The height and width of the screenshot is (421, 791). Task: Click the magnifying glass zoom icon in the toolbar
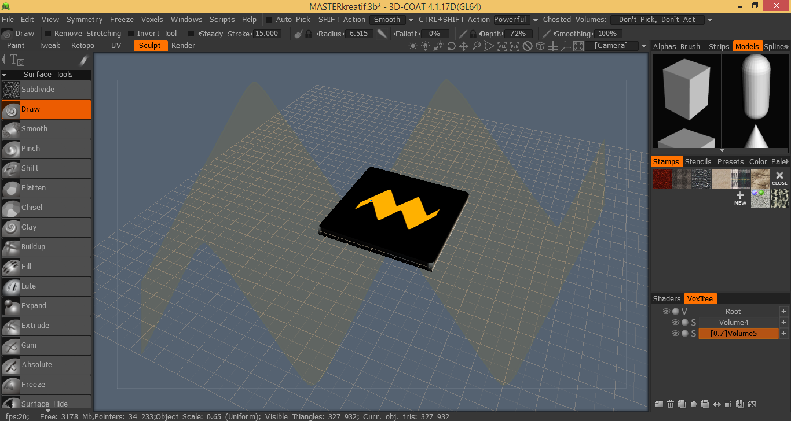[x=477, y=46]
